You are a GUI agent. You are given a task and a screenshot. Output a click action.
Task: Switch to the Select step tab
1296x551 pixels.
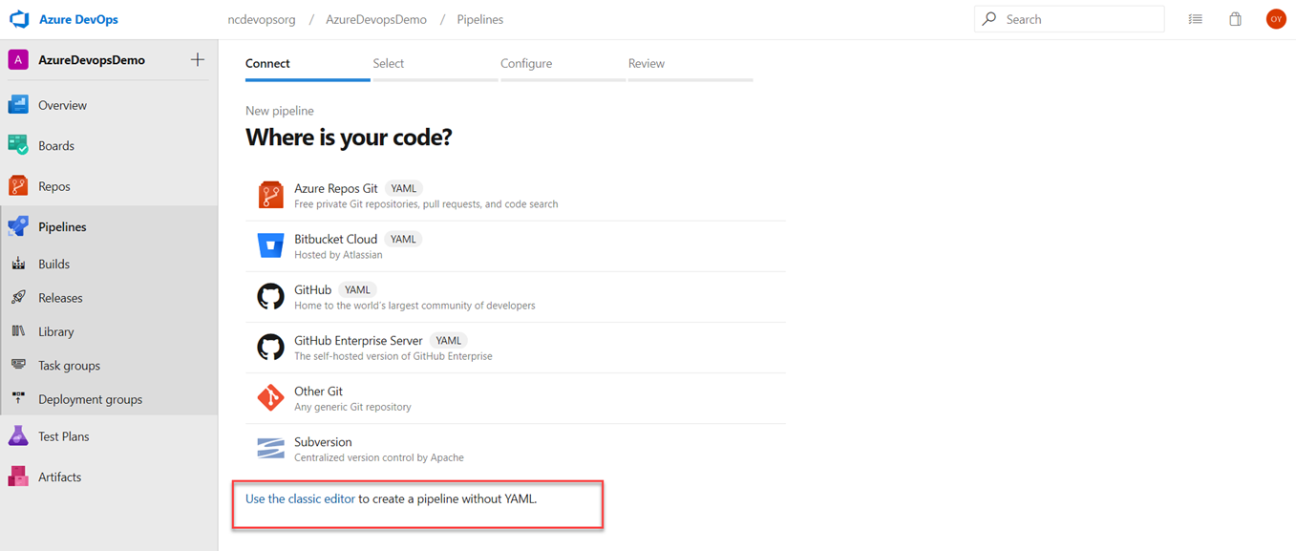tap(388, 63)
